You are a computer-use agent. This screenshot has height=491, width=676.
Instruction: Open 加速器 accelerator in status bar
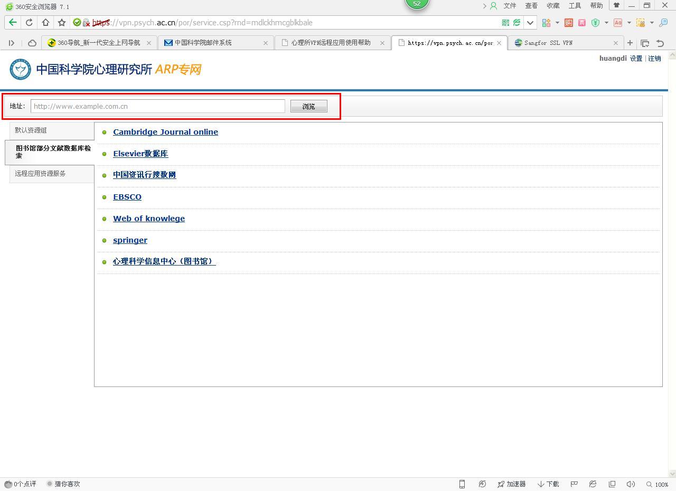pos(511,484)
